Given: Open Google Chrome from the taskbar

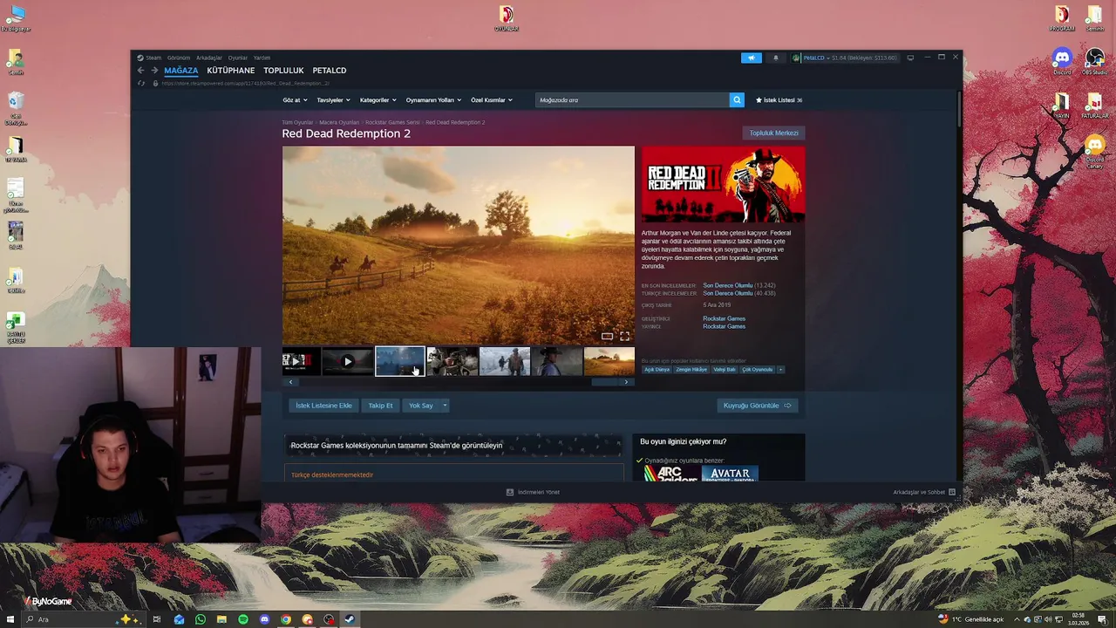Looking at the screenshot, I should pos(286,619).
